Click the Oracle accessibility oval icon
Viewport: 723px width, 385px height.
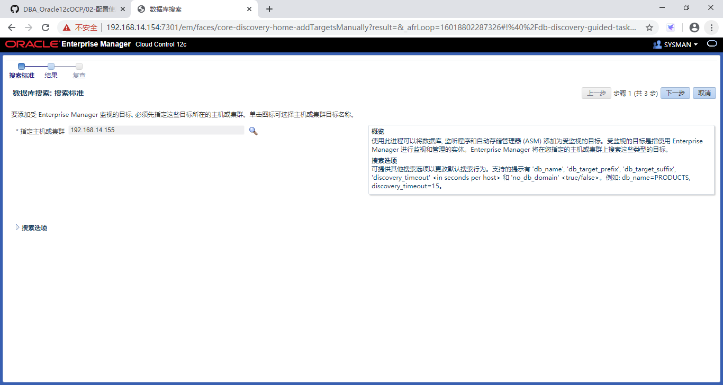[712, 44]
